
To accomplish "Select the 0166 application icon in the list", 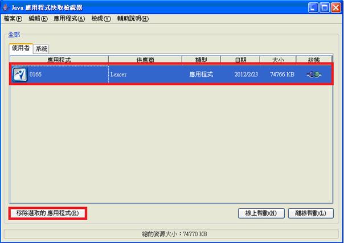I will coord(21,75).
